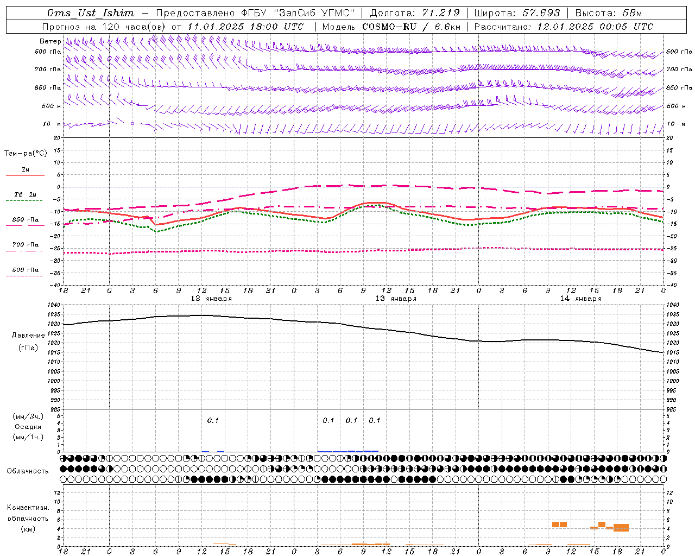Click the large orange convective bar near 18h on 14 января
This screenshot has width=695, height=556.
coord(621,527)
